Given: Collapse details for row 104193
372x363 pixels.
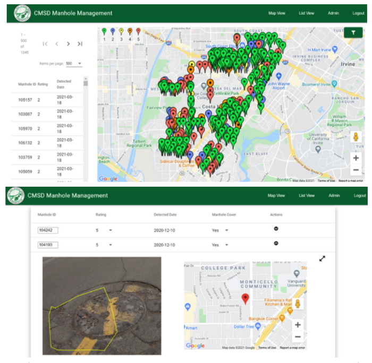Looking at the screenshot, I should pyautogui.click(x=276, y=244).
